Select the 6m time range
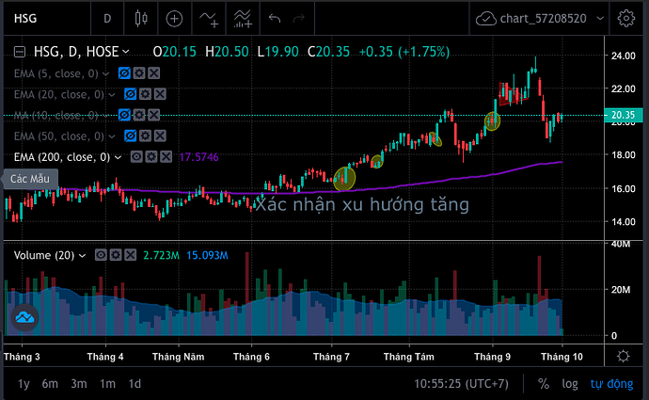This screenshot has width=649, height=400. [x=50, y=384]
